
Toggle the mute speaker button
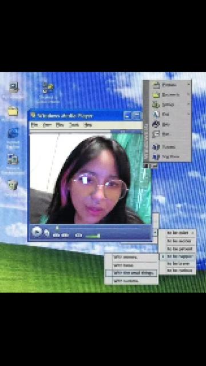(x=78, y=235)
